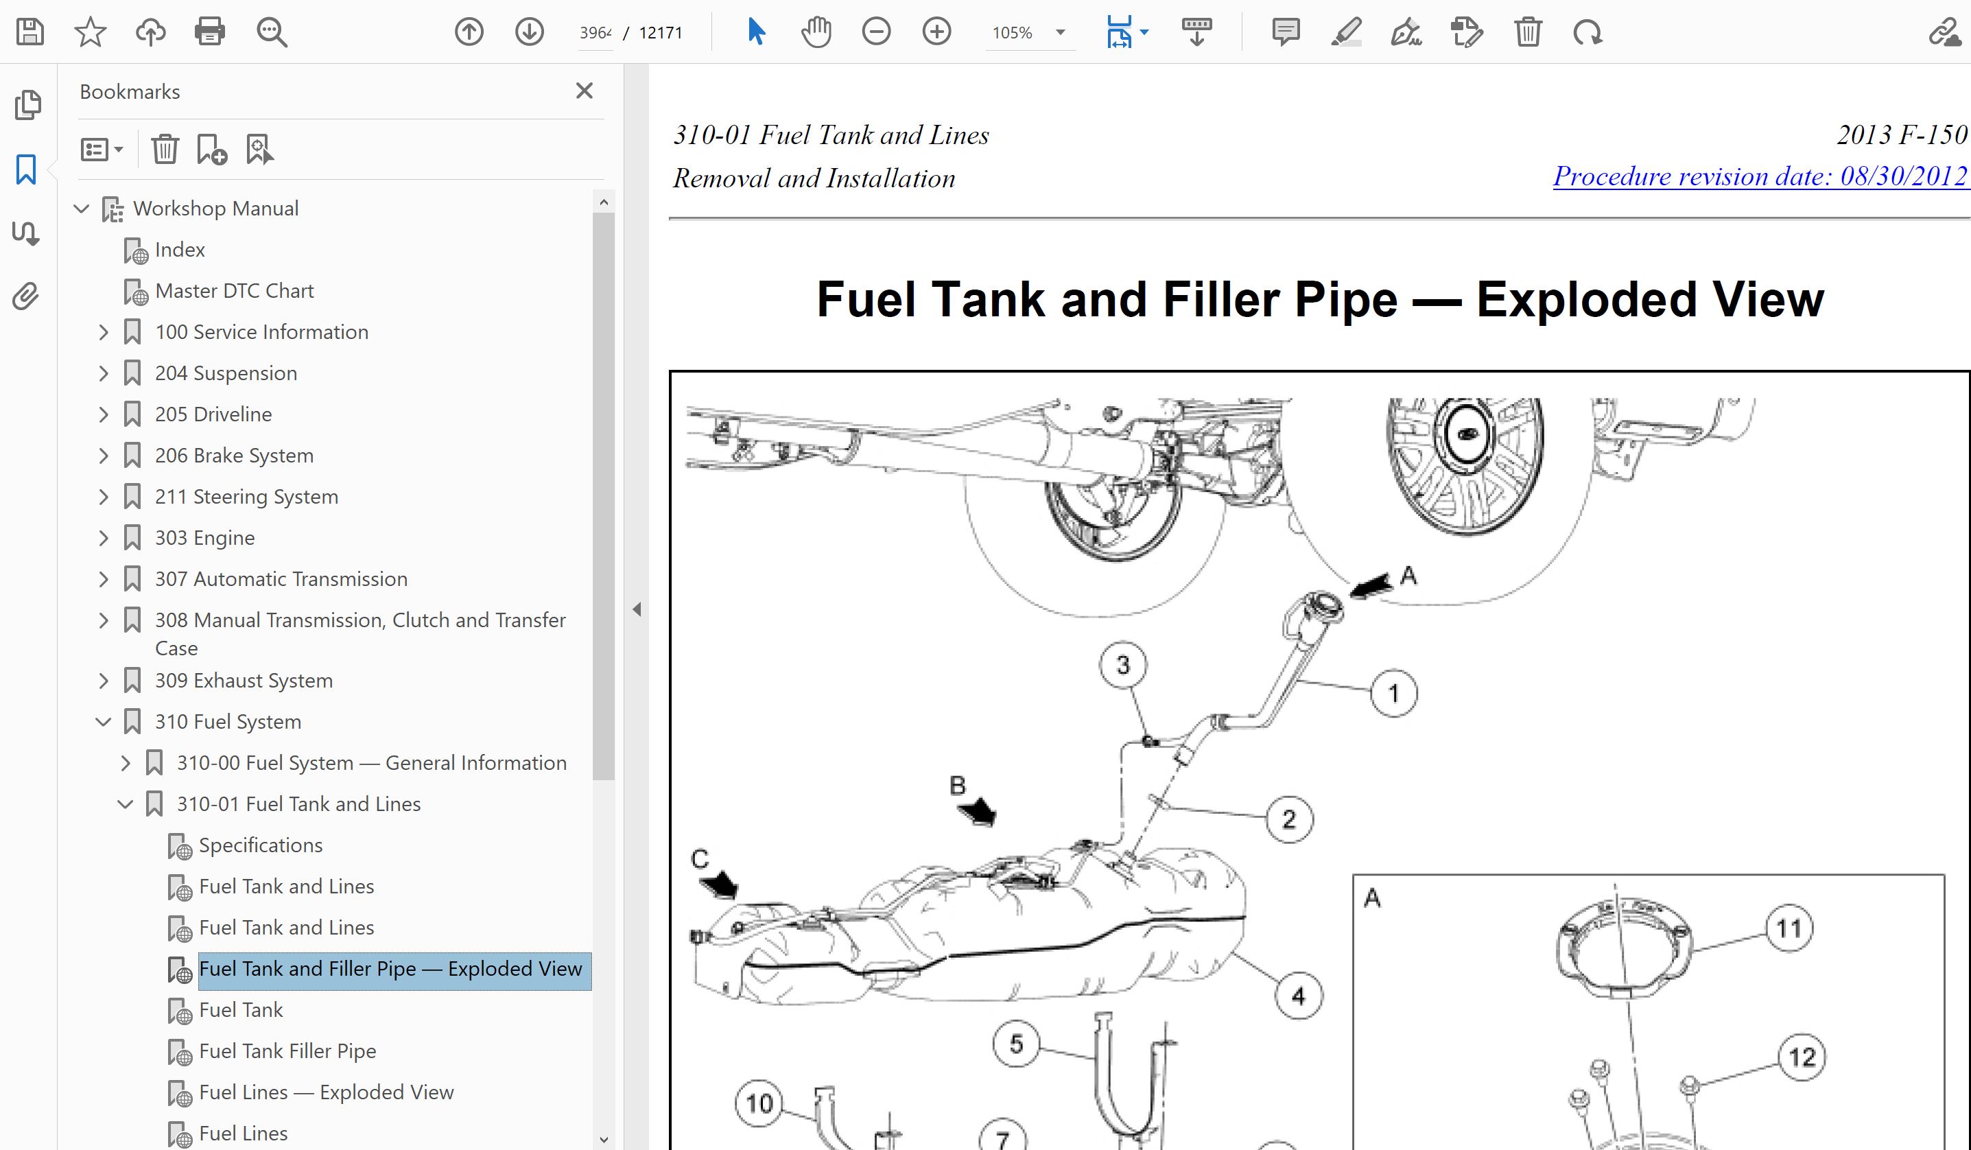Select the Master DTC Chart bookmark
The height and width of the screenshot is (1150, 1971).
pos(234,290)
